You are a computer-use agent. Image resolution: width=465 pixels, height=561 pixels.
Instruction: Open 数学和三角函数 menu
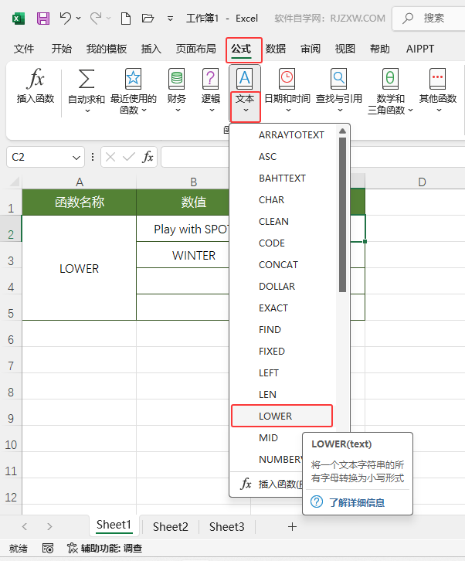(x=390, y=91)
